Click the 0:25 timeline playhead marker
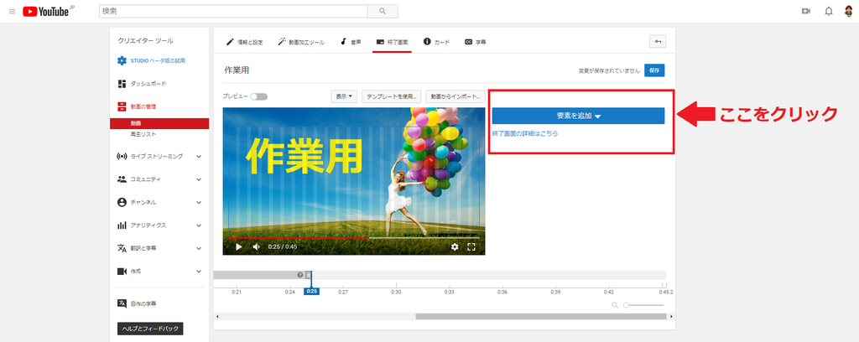This screenshot has width=859, height=342. (x=311, y=292)
